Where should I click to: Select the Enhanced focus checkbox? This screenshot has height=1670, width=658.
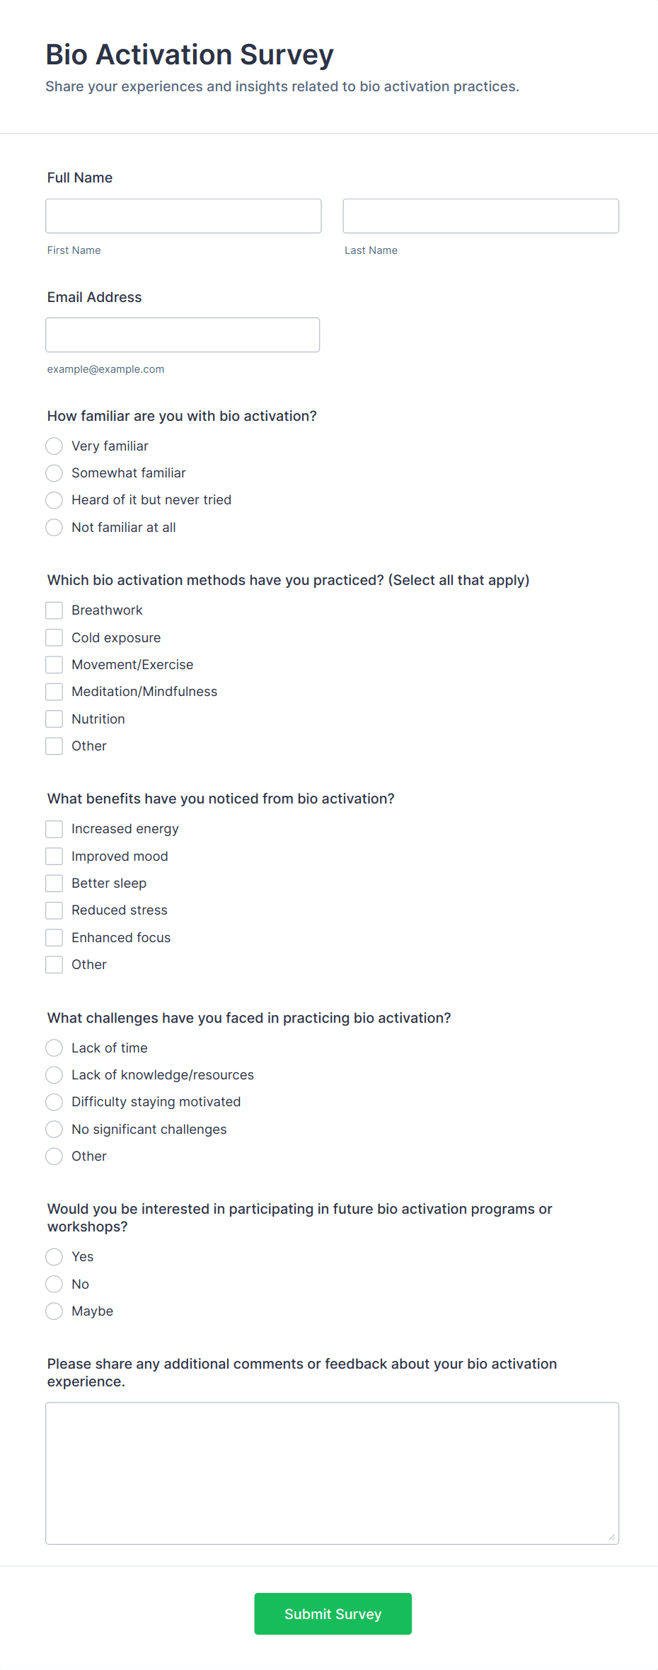[54, 937]
